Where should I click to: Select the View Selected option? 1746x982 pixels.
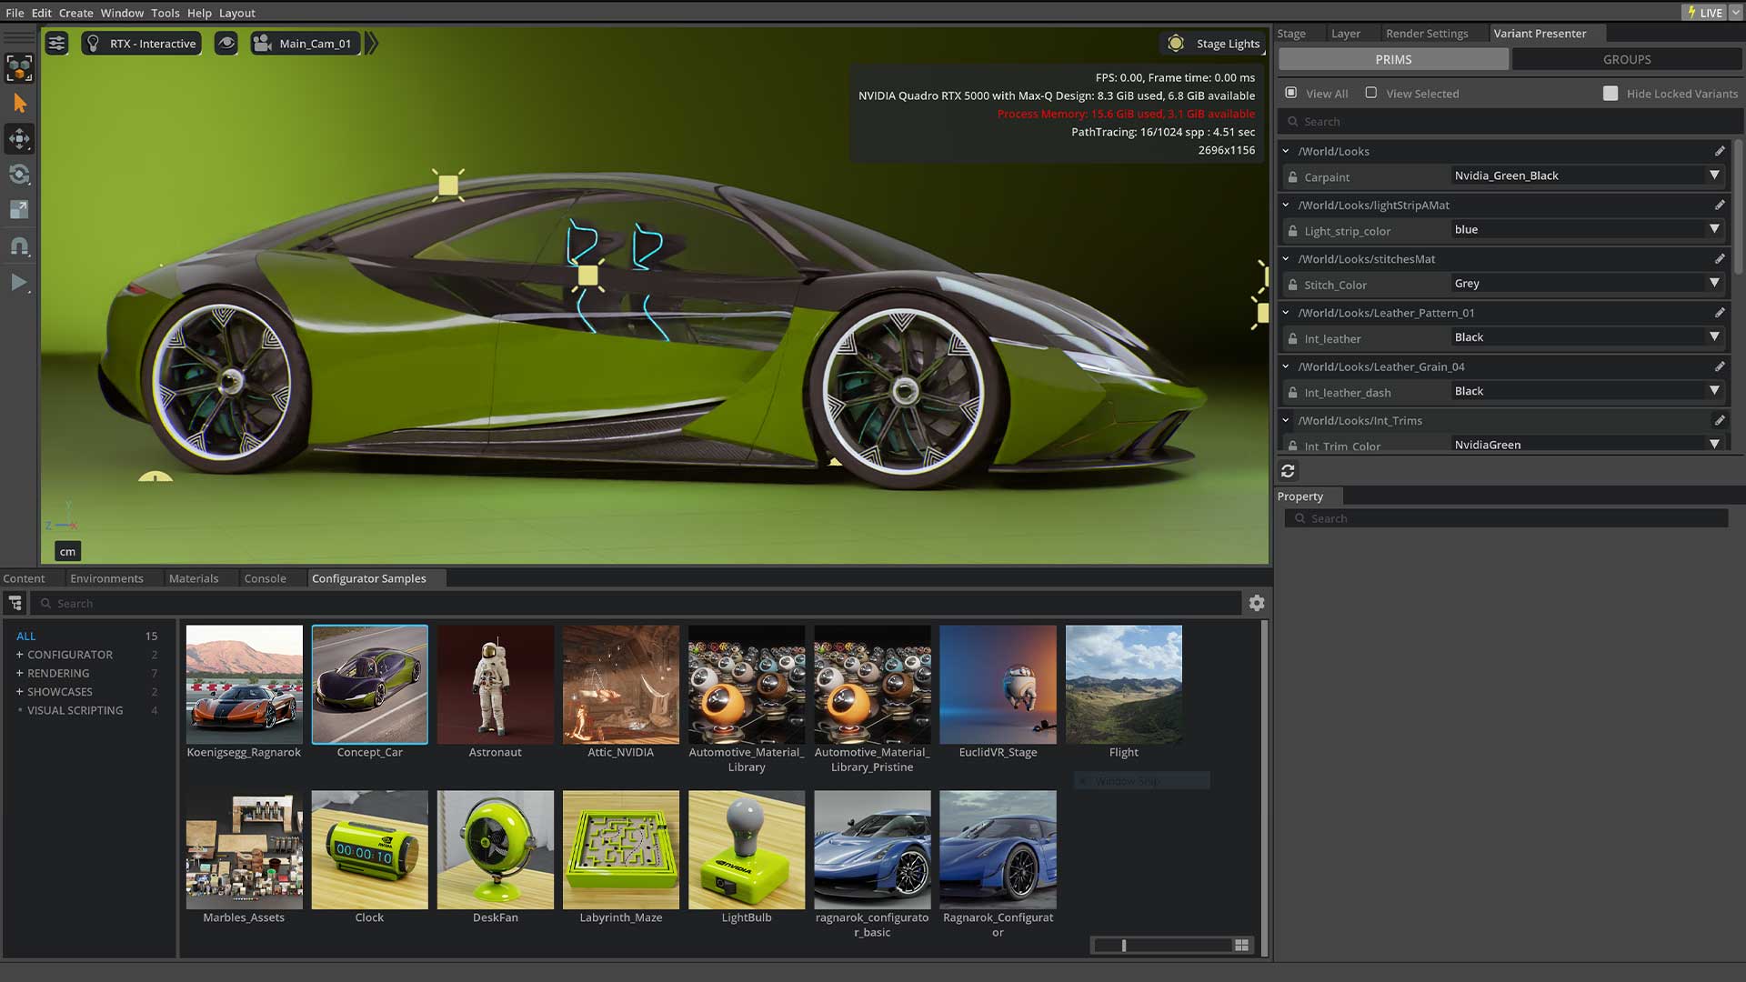tap(1371, 93)
